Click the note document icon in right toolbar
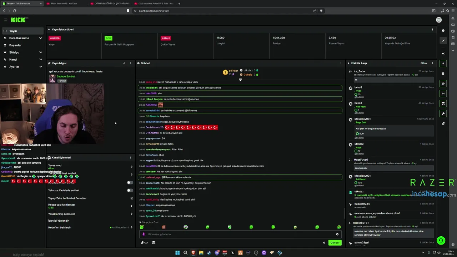The height and width of the screenshot is (257, 457). pos(443,74)
